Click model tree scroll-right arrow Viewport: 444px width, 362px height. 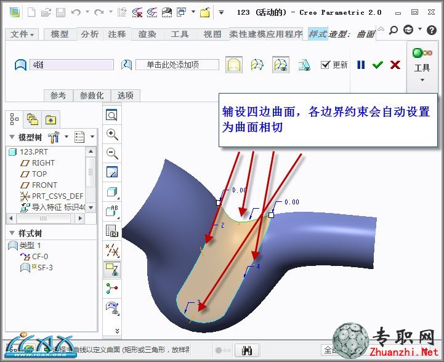point(80,218)
